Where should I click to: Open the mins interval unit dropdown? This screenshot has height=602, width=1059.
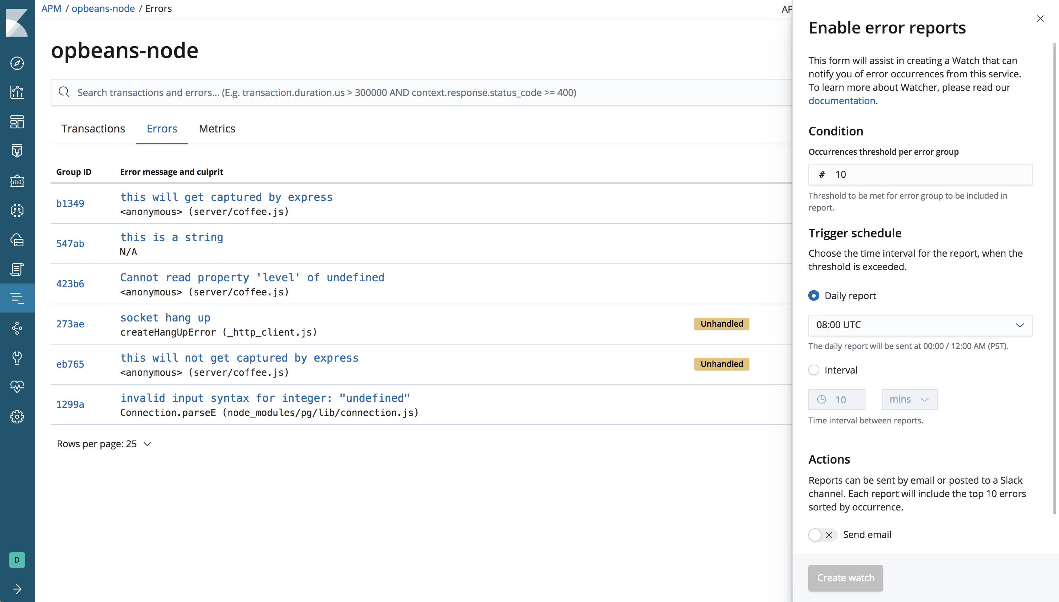(909, 399)
